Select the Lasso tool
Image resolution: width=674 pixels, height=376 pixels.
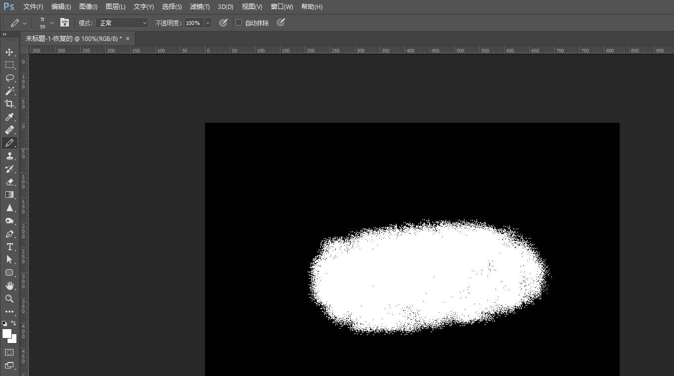9,78
